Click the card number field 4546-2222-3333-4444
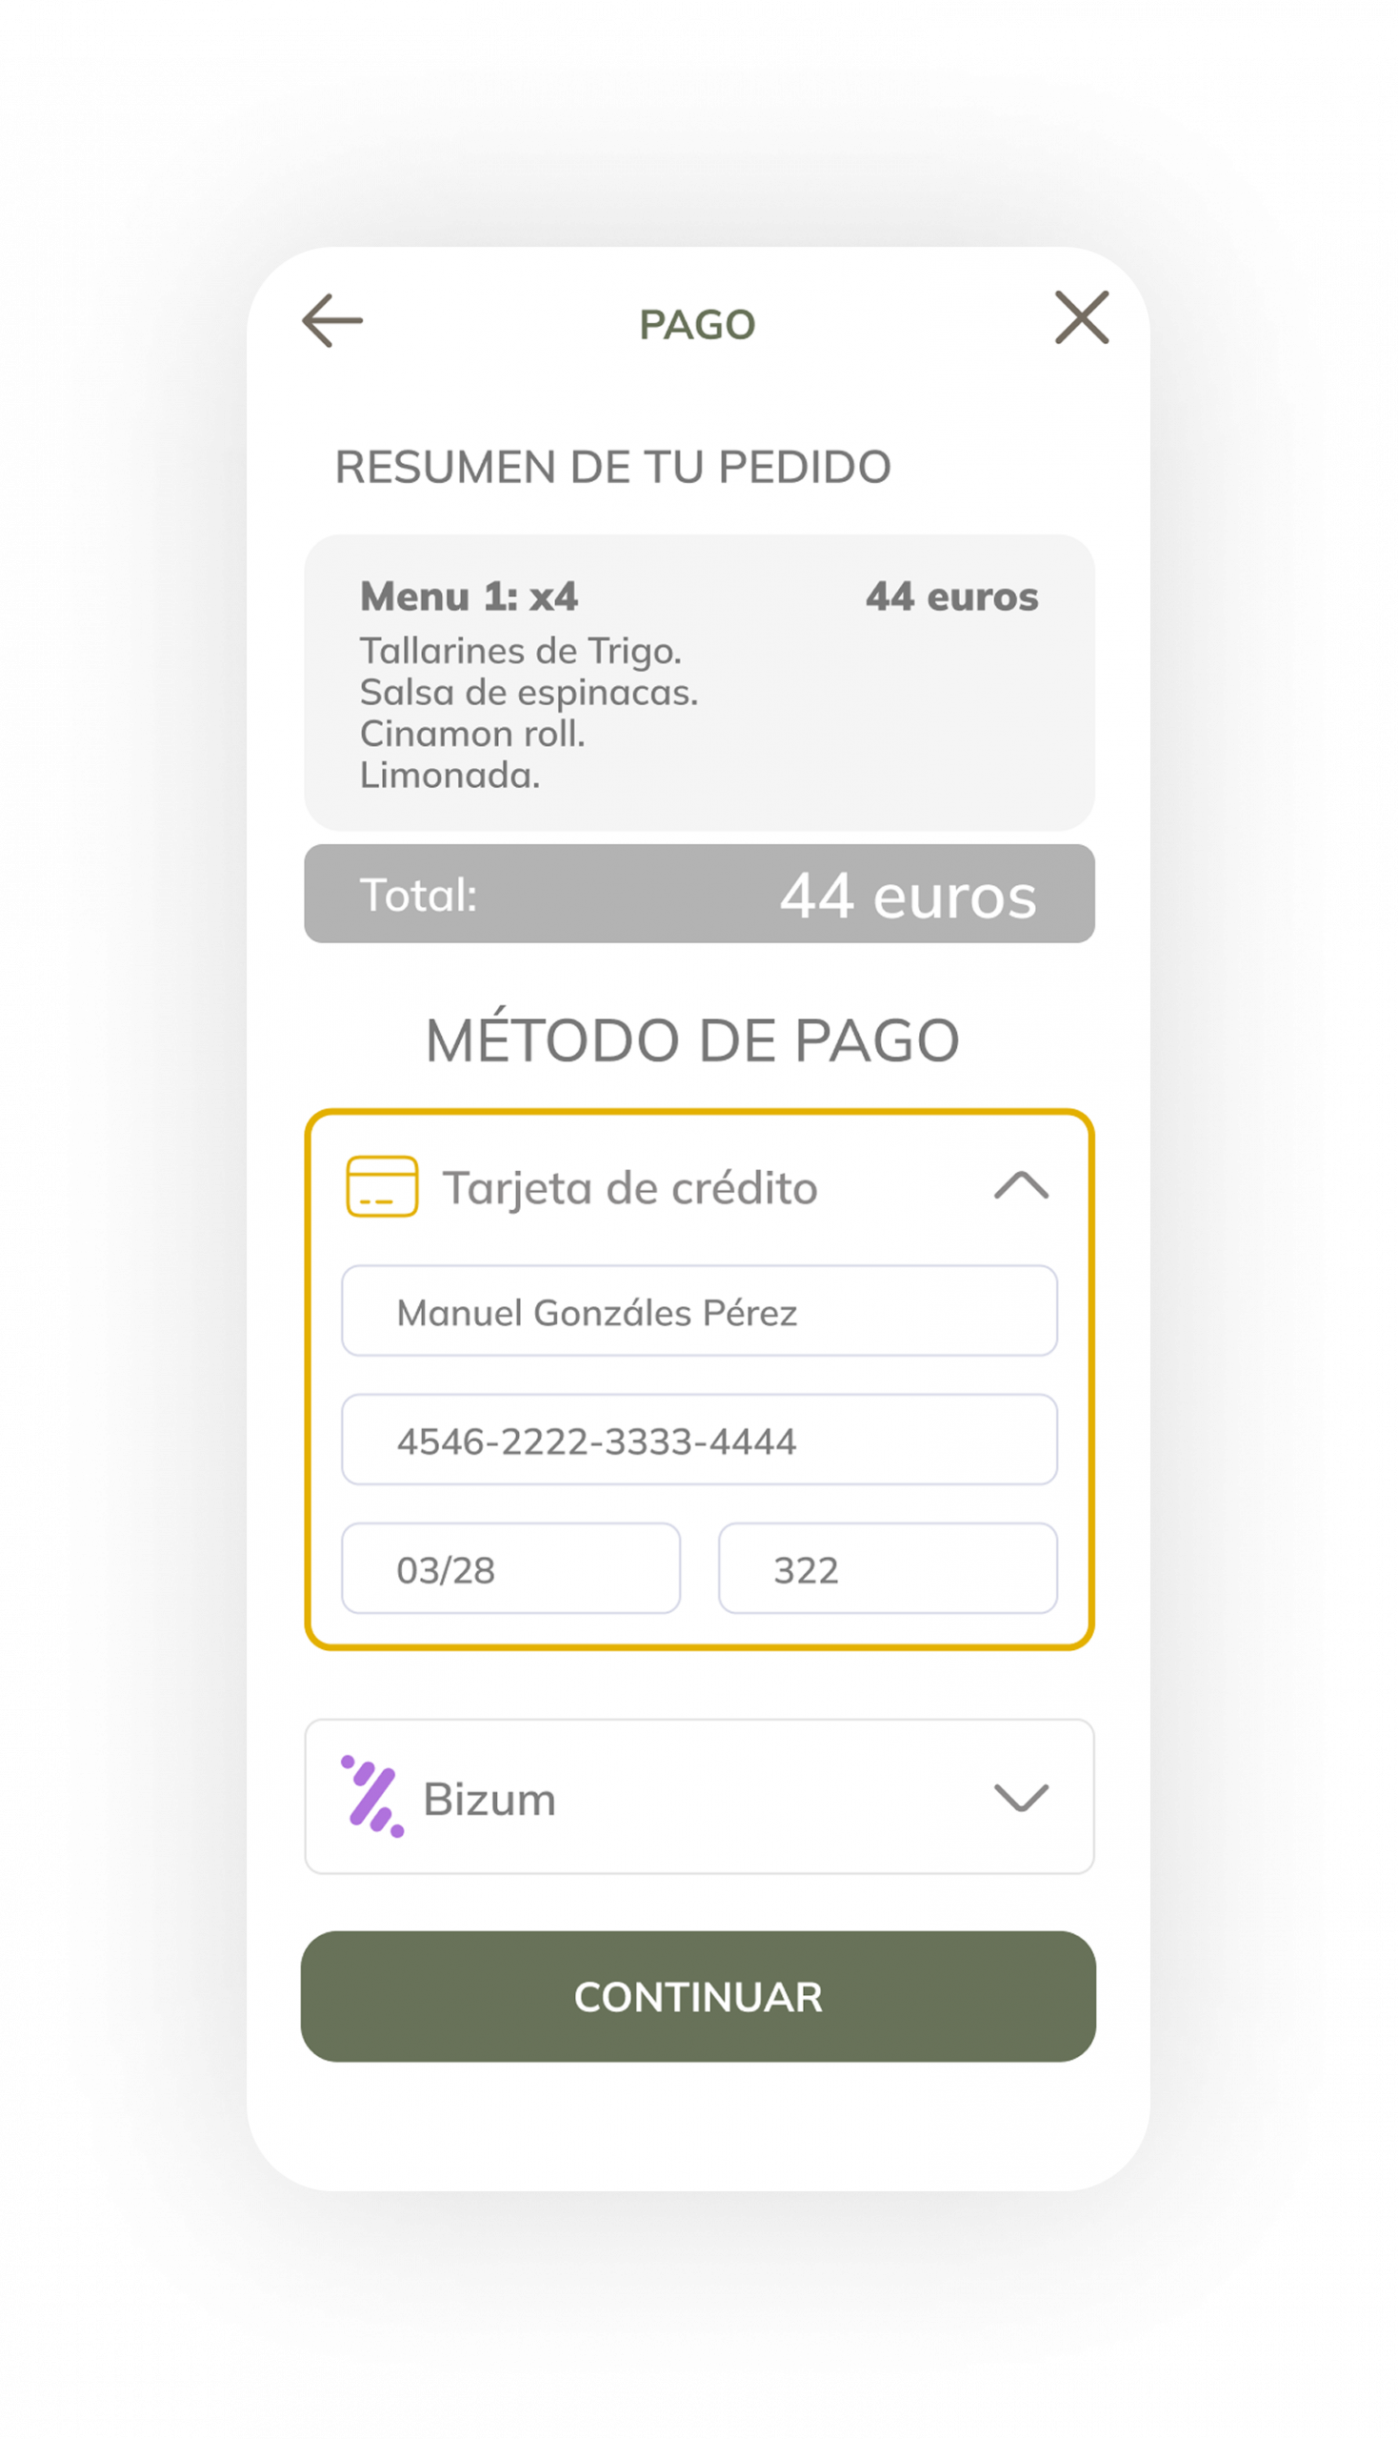 pos(699,1440)
